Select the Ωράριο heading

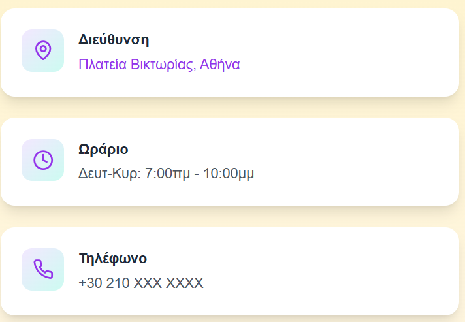(x=103, y=149)
